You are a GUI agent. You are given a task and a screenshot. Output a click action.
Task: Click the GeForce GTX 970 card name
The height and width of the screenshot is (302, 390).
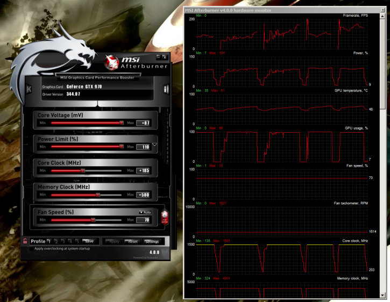(84, 87)
